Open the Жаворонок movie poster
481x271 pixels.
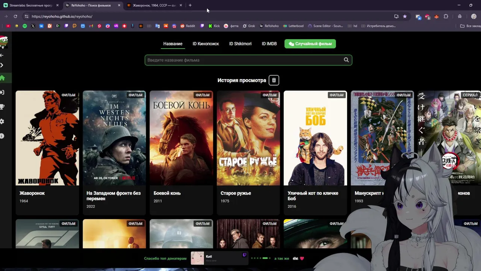pos(47,138)
